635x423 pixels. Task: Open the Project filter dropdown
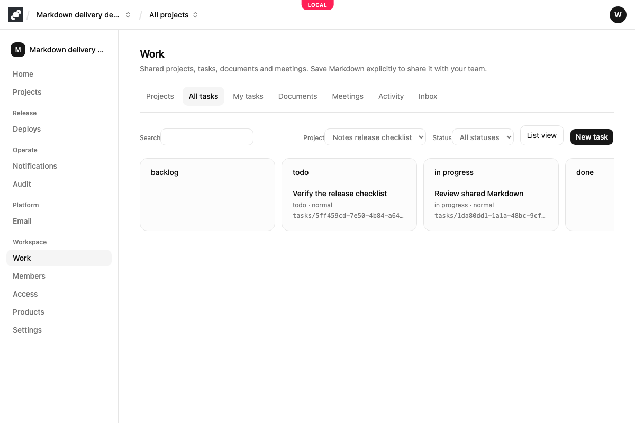coord(375,137)
